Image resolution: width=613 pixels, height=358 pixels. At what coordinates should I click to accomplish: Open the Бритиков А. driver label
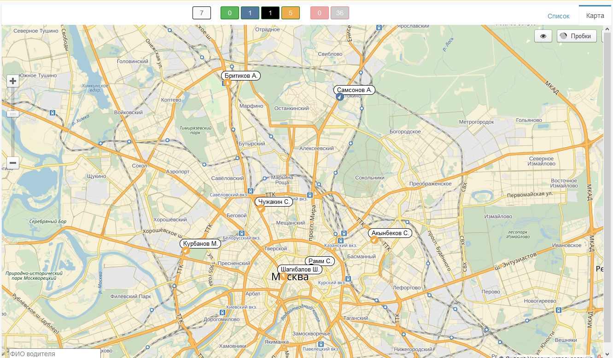(x=241, y=75)
